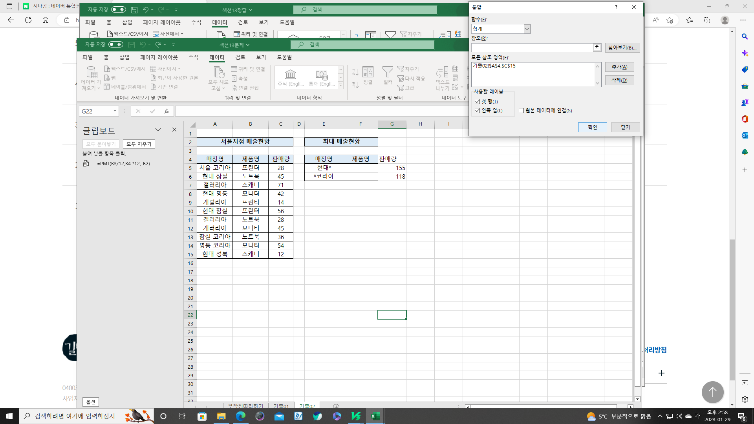754x424 pixels.
Task: Uncheck the 왼쪽 열 checkbox
Action: pos(478,111)
